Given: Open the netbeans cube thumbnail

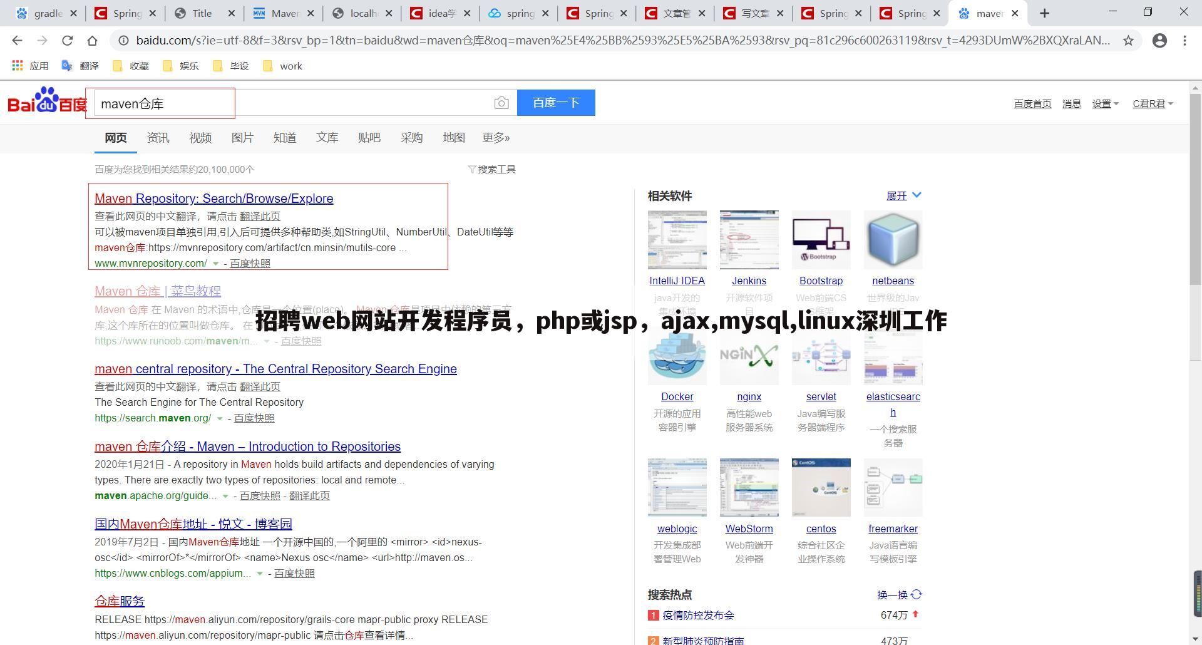Looking at the screenshot, I should pyautogui.click(x=893, y=240).
